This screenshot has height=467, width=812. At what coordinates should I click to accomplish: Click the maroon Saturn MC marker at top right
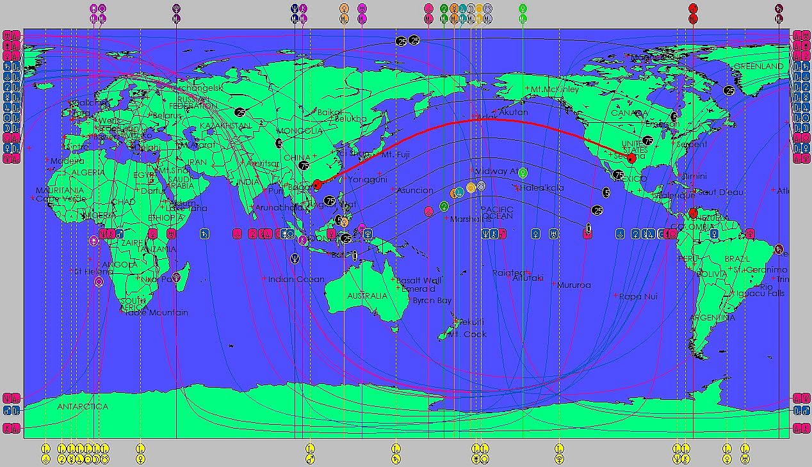click(x=779, y=13)
